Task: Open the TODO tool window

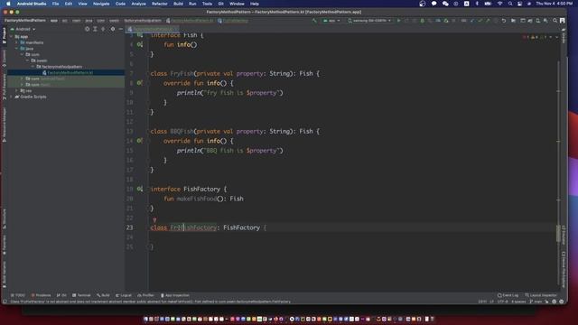Action: click(x=18, y=295)
